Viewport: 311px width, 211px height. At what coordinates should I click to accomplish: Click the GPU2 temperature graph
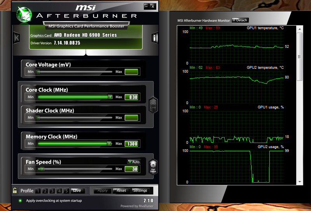237,87
